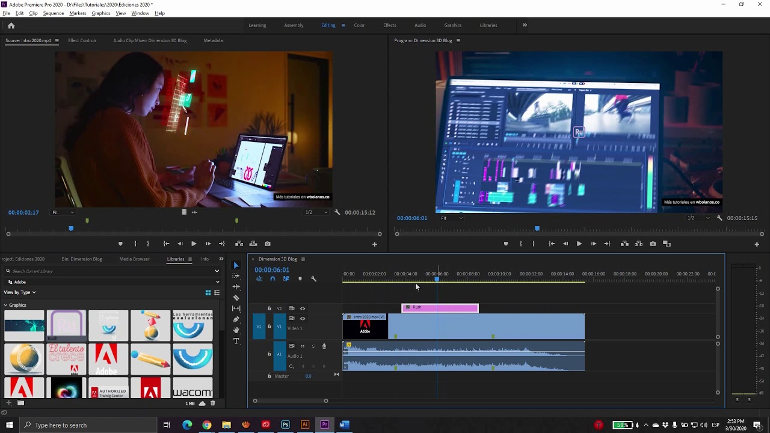The image size is (770, 433).
Task: Open Source monitor 1/2 resolution dropdown
Action: click(316, 212)
